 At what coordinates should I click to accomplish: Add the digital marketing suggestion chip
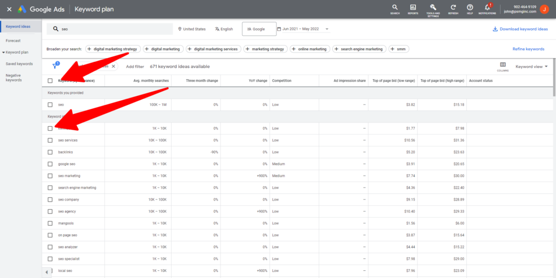click(x=163, y=49)
